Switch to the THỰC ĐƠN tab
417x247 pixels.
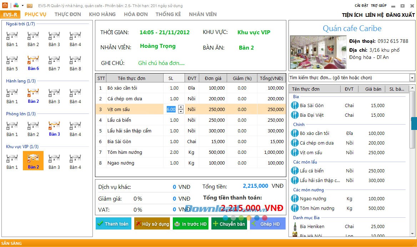(x=67, y=14)
